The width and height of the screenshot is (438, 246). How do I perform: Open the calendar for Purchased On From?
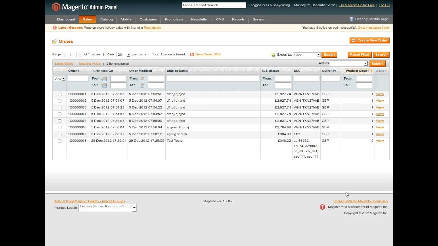[104, 79]
